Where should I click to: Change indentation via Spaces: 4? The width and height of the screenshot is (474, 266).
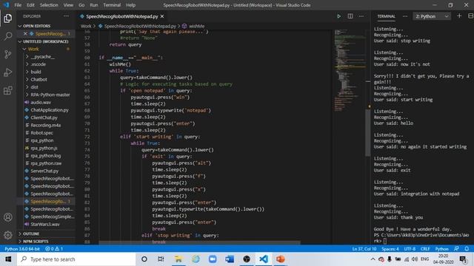coord(390,249)
